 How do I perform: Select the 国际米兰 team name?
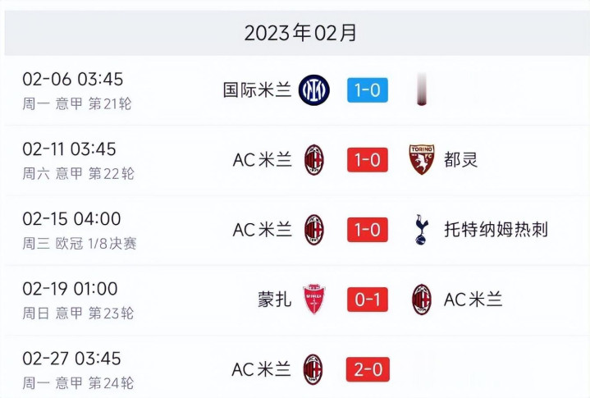(x=258, y=90)
